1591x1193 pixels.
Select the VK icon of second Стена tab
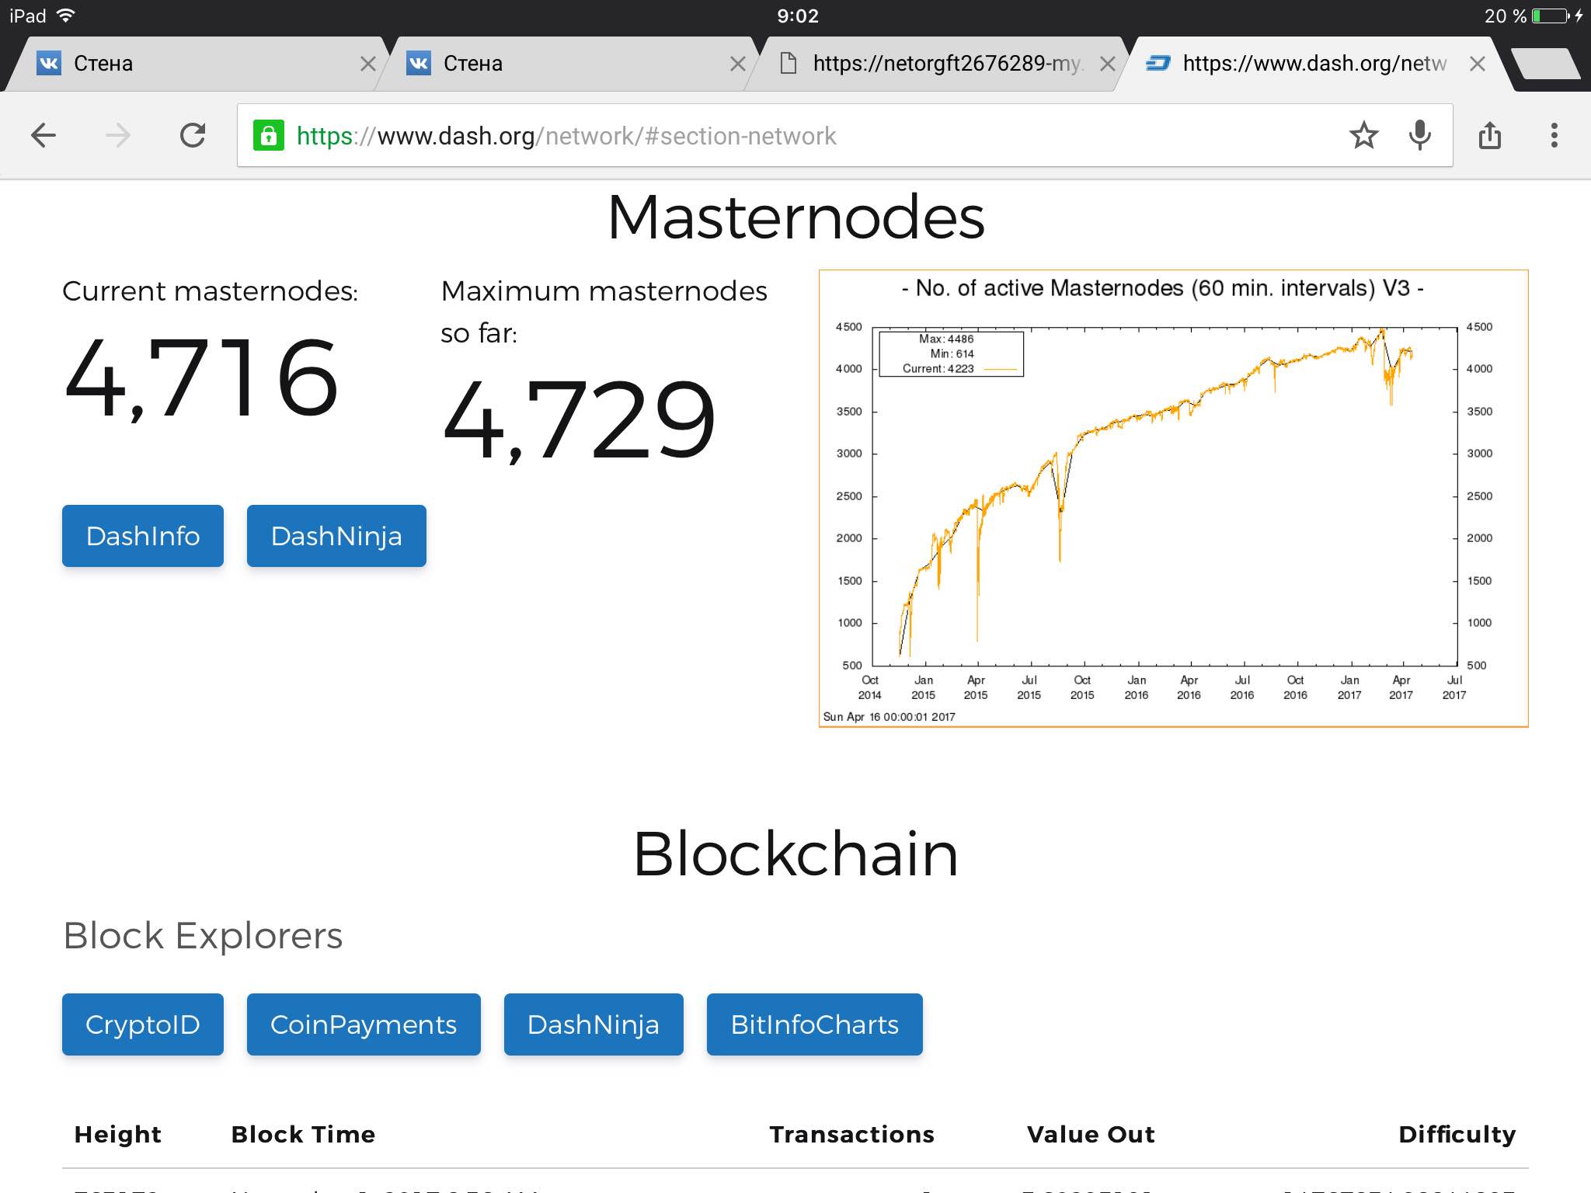[x=419, y=63]
